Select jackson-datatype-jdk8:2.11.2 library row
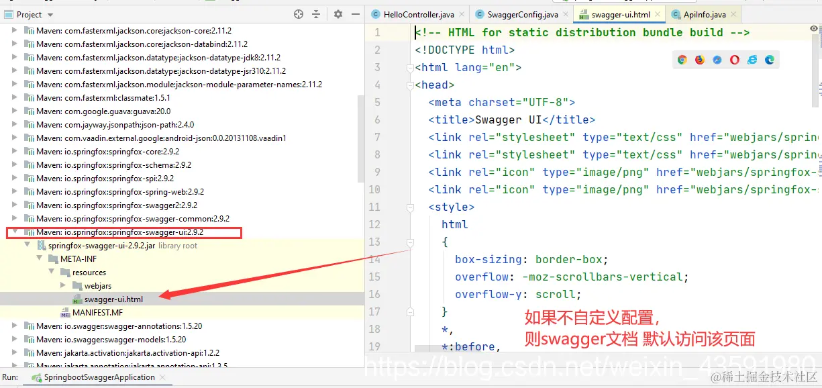This screenshot has width=822, height=388. [x=183, y=58]
